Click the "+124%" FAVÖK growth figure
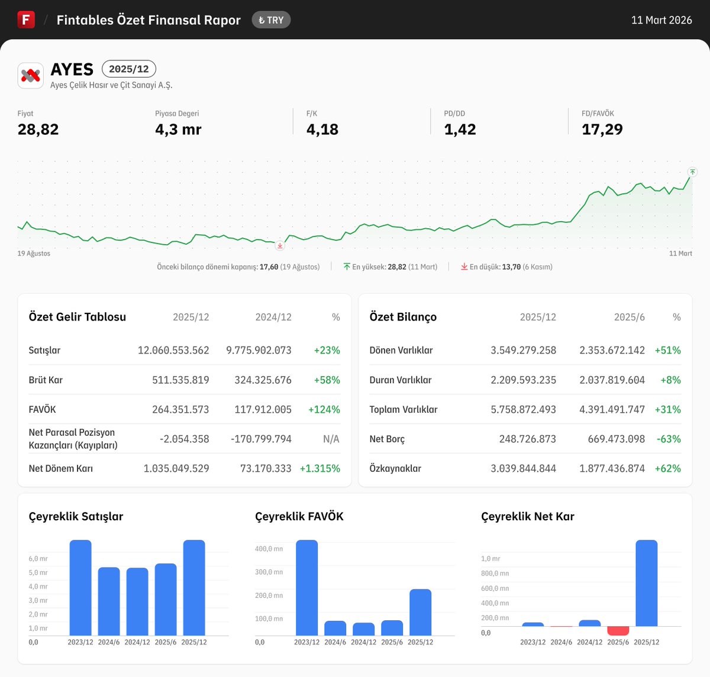This screenshot has width=710, height=677. (323, 409)
